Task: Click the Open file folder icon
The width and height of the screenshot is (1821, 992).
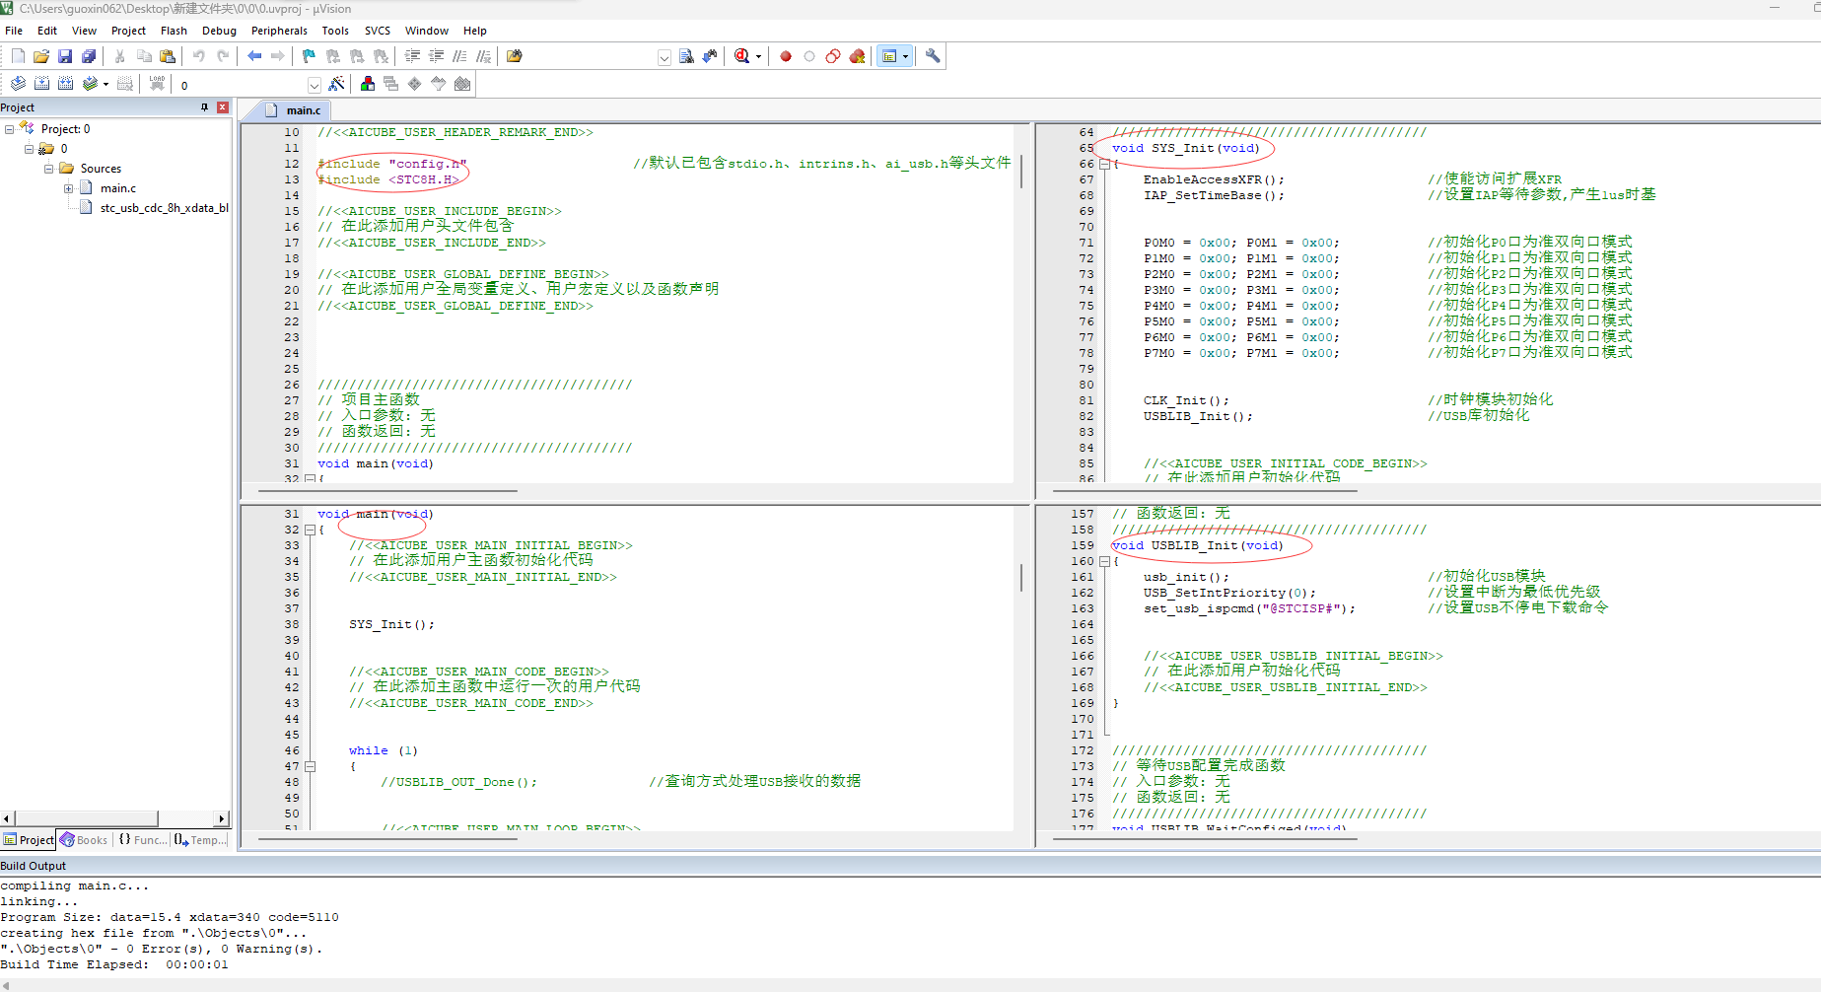Action: (41, 56)
